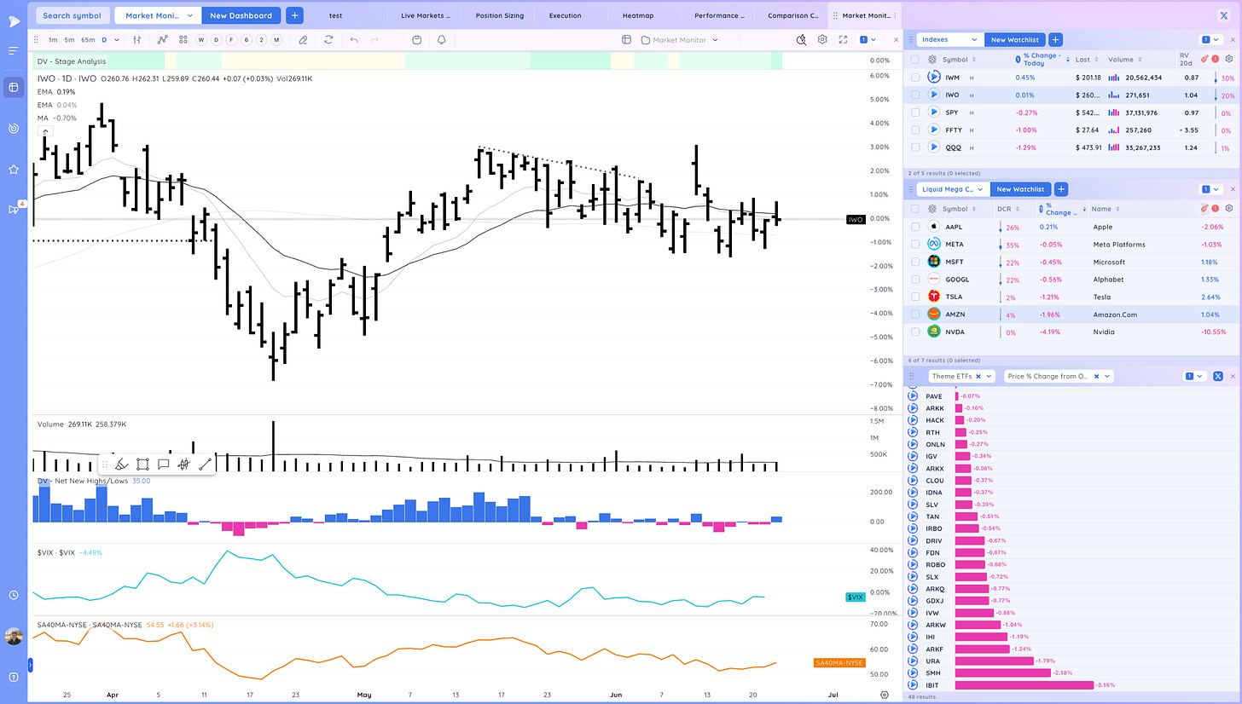Tick the QQQ row checkbox

(x=914, y=147)
